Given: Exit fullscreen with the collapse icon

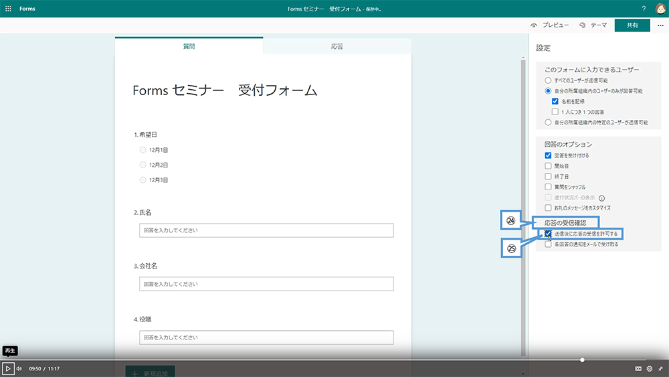Looking at the screenshot, I should click(660, 368).
